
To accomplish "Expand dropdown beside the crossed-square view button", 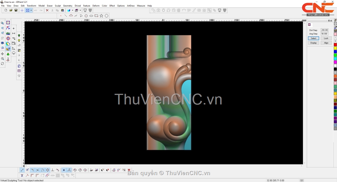I will pos(31,10).
